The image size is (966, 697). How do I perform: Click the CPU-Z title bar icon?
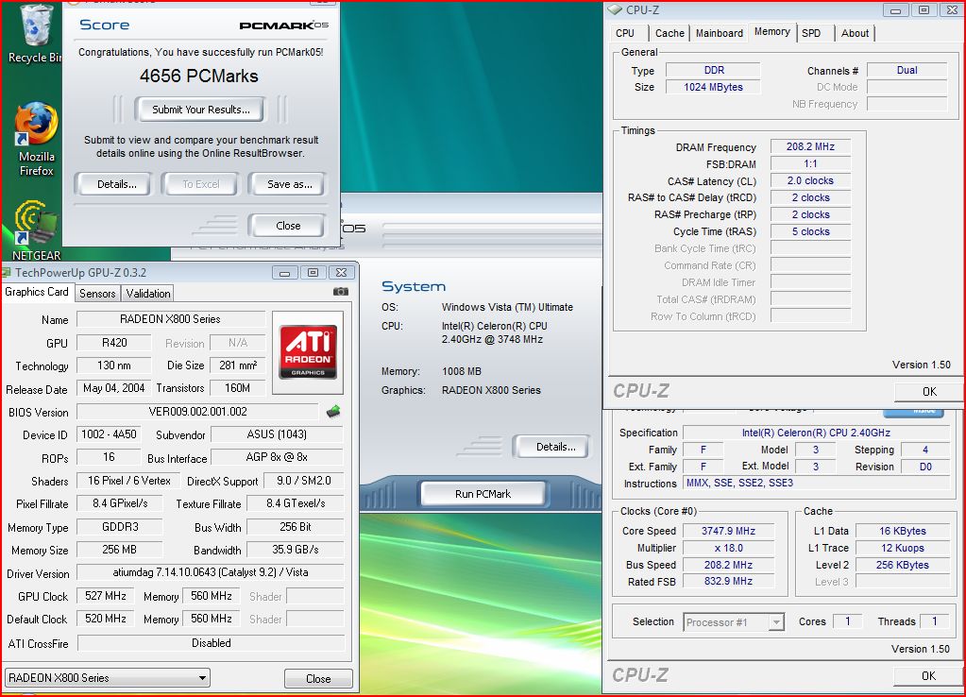pos(614,9)
